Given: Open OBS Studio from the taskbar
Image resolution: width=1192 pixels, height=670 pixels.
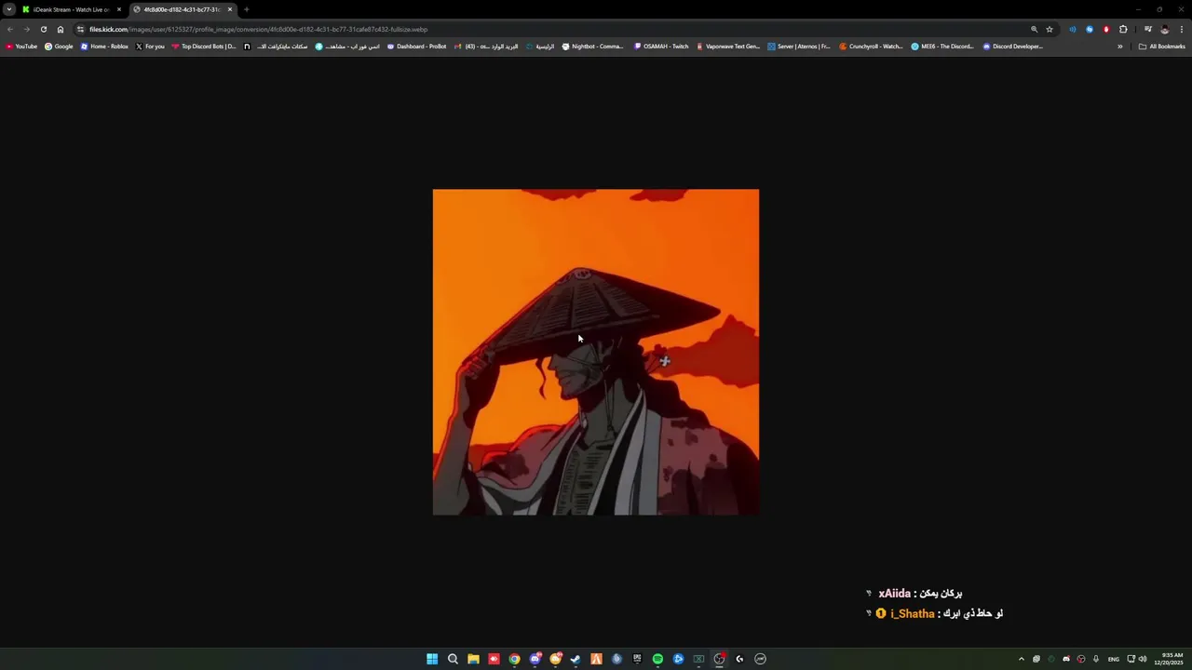Looking at the screenshot, I should (x=719, y=659).
